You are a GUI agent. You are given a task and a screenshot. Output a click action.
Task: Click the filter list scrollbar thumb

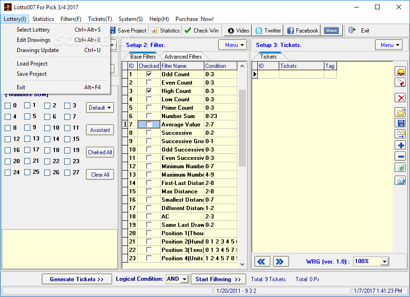(x=242, y=128)
